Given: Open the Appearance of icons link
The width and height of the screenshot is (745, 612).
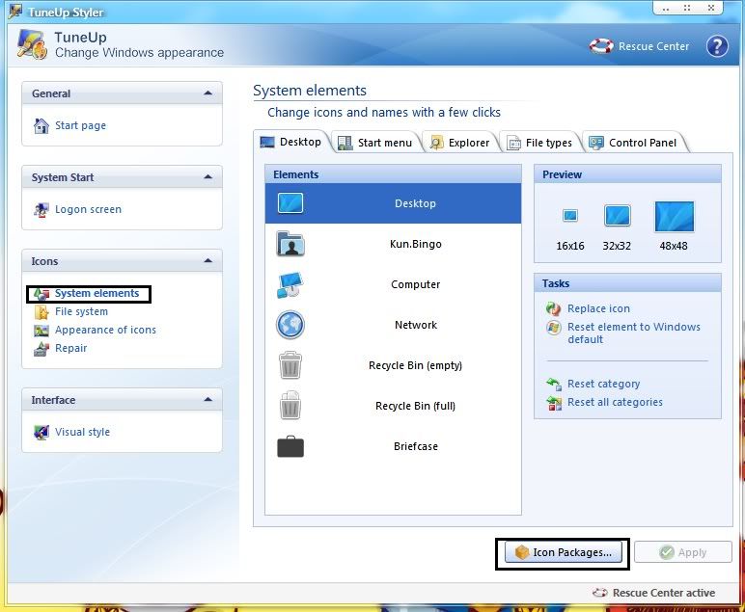Looking at the screenshot, I should (x=105, y=331).
